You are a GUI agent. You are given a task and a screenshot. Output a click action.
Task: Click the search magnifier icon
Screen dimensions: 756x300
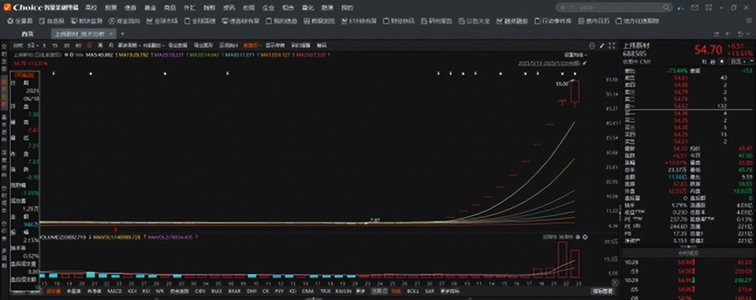tap(666, 7)
